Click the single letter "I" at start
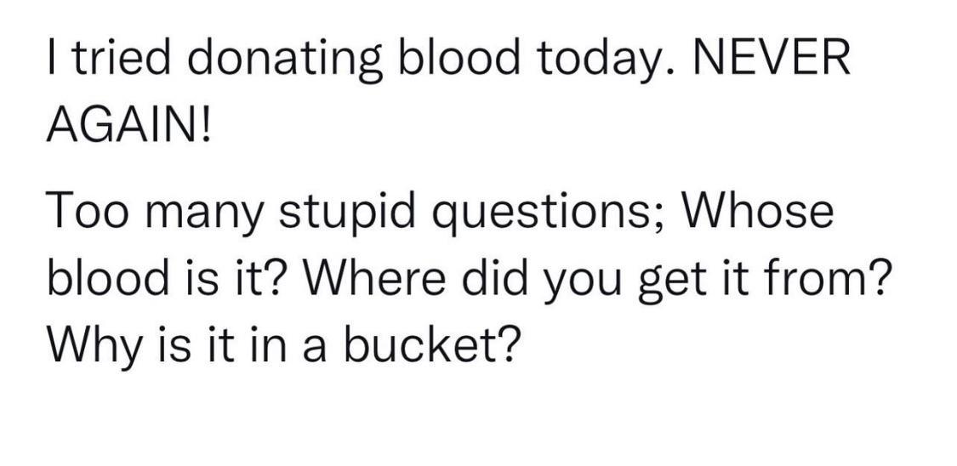This screenshot has height=466, width=957. pos(52,60)
